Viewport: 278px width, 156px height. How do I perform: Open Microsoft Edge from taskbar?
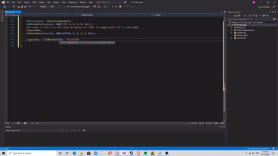click(74, 153)
